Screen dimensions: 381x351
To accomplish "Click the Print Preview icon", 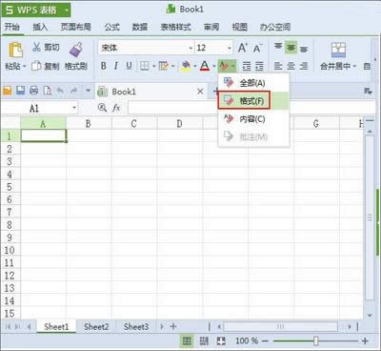I will pyautogui.click(x=48, y=91).
